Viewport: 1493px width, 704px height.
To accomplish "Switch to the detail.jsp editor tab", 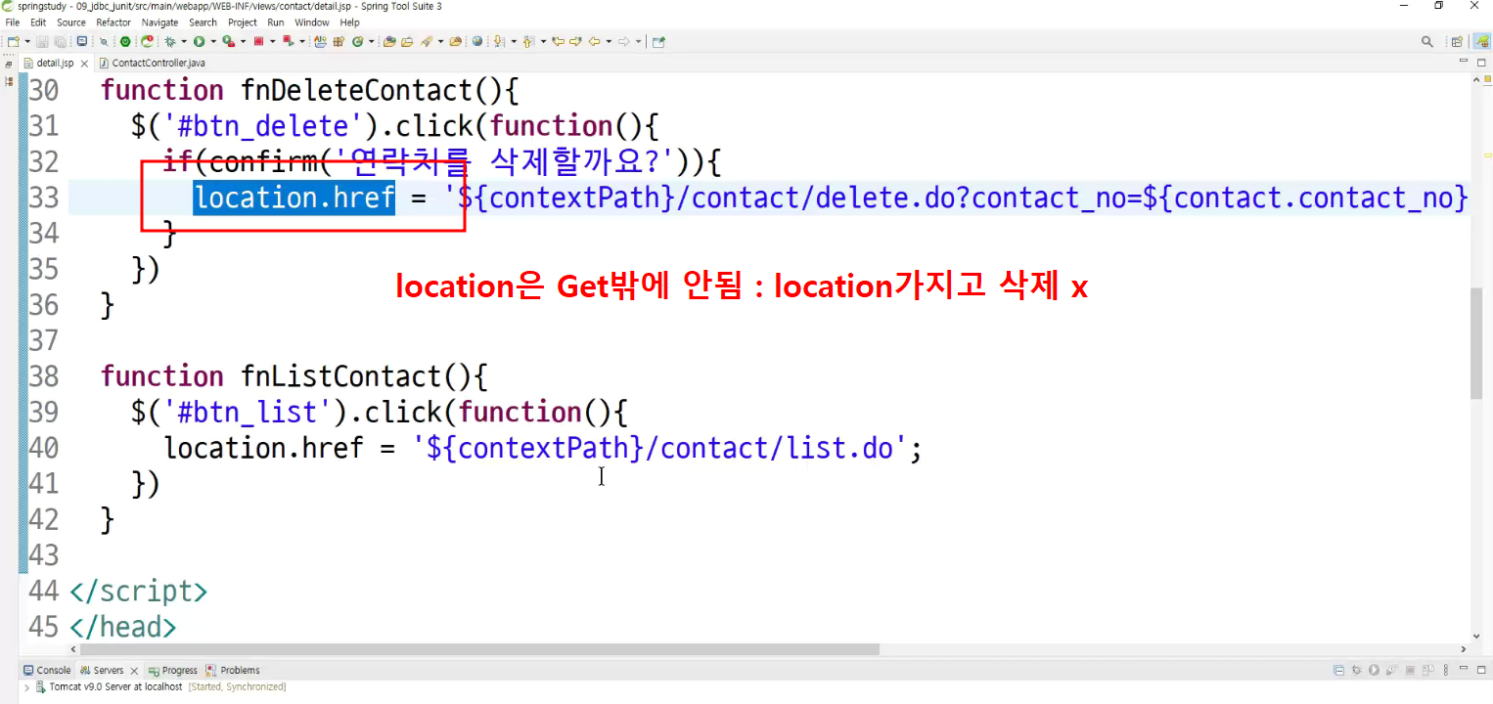I will 55,63.
